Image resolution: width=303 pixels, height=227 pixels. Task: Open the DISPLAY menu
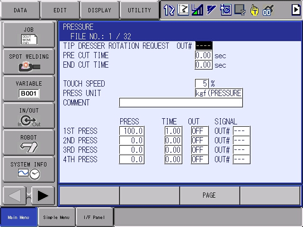(x=99, y=10)
